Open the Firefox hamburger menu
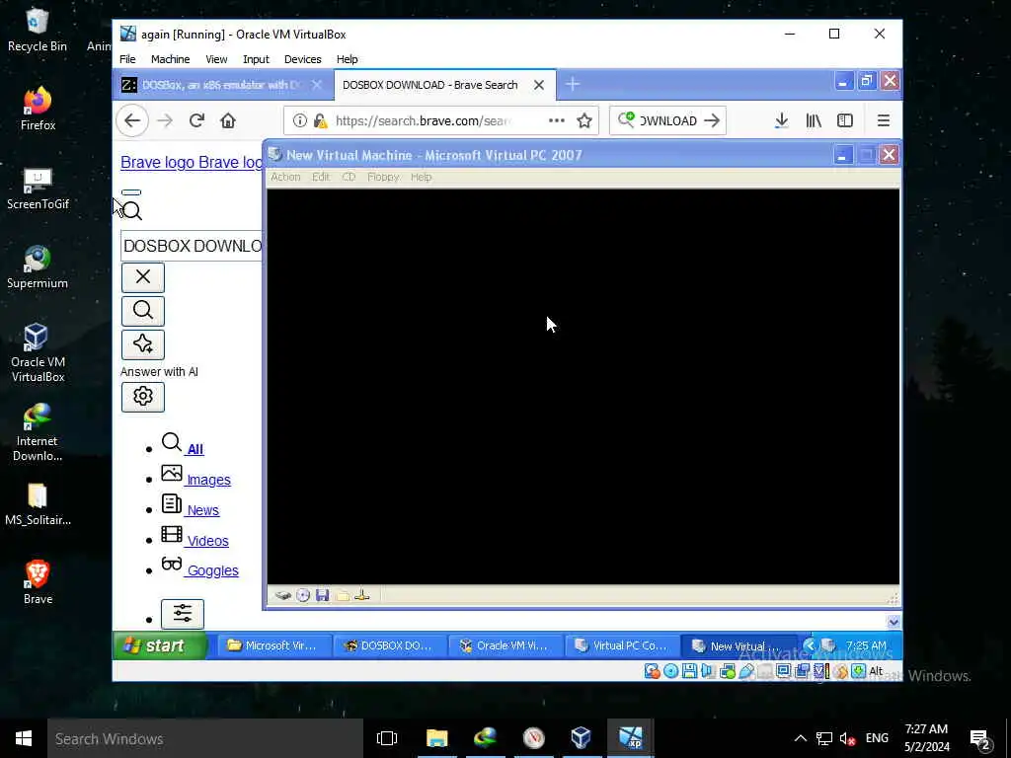Screen dimensions: 1011x758 884,120
